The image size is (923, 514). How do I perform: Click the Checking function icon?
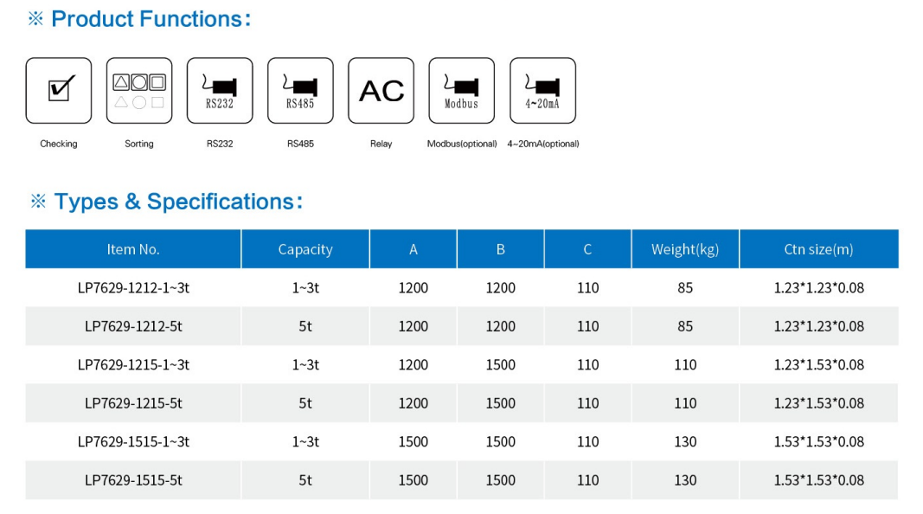[x=59, y=91]
